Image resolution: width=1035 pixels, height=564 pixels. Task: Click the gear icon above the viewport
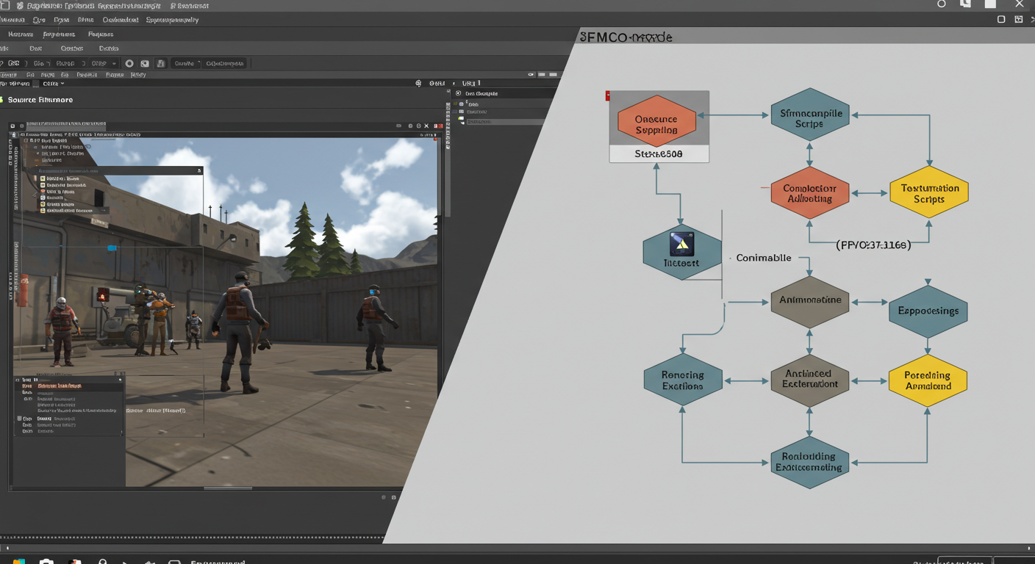[418, 84]
